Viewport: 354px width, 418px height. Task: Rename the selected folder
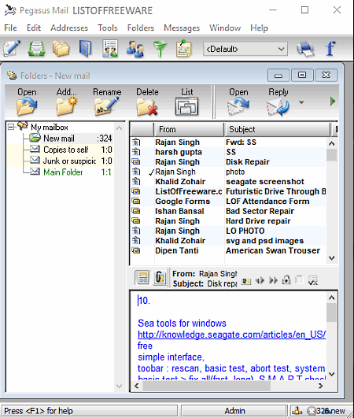(x=107, y=102)
